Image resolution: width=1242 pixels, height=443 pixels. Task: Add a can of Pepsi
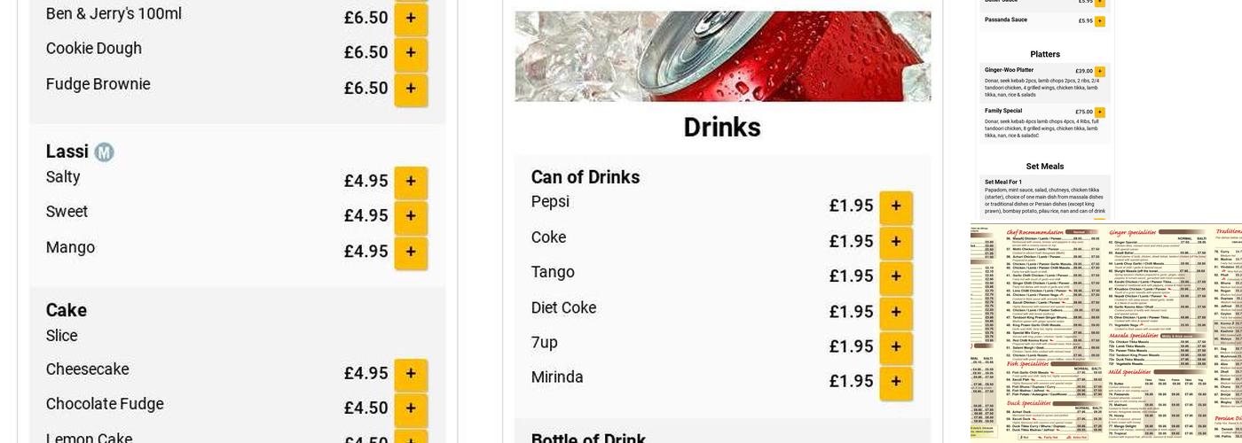tap(896, 206)
